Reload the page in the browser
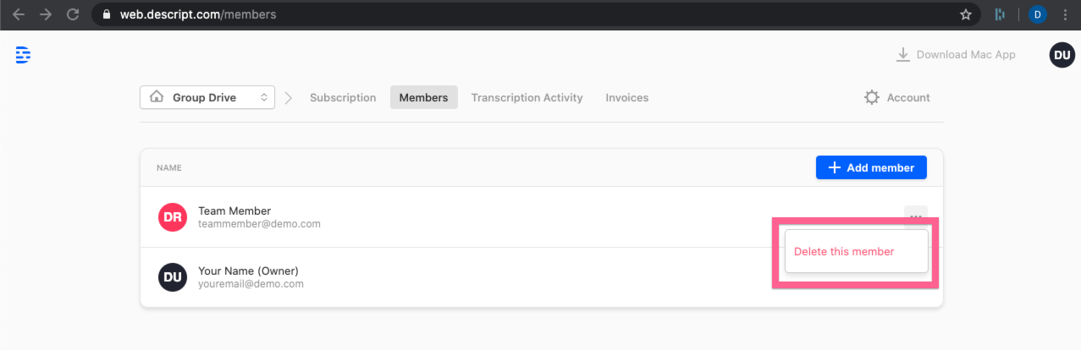 (73, 14)
